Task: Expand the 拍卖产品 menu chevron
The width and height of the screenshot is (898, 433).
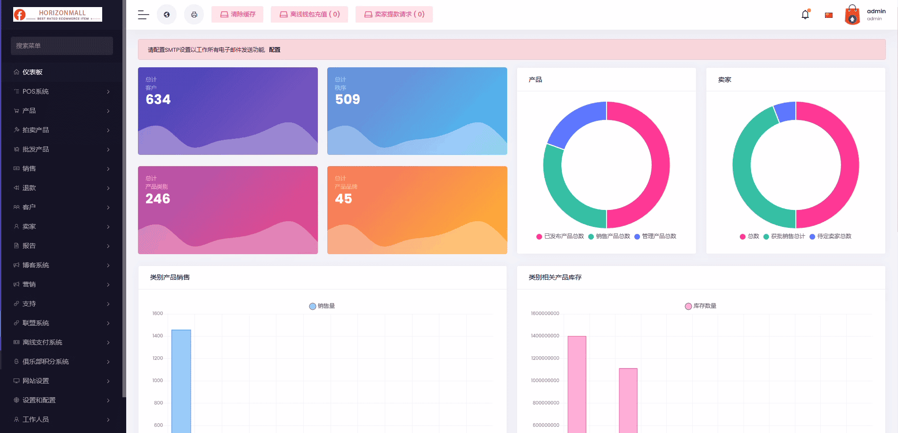Action: point(108,130)
